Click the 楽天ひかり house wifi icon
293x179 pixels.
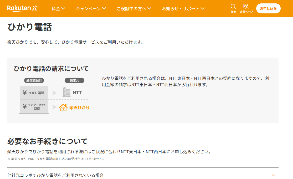tap(63, 108)
